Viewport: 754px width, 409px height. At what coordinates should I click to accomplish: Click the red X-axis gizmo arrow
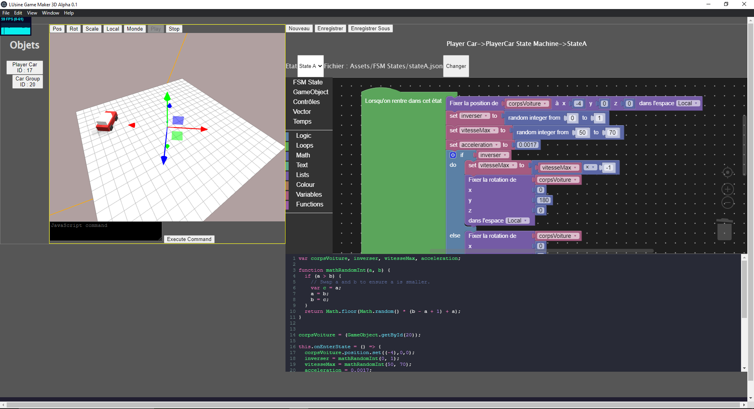[203, 129]
